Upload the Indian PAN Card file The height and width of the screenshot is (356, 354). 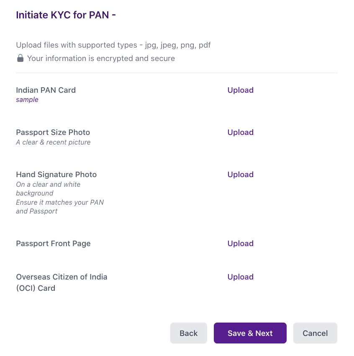tap(240, 90)
